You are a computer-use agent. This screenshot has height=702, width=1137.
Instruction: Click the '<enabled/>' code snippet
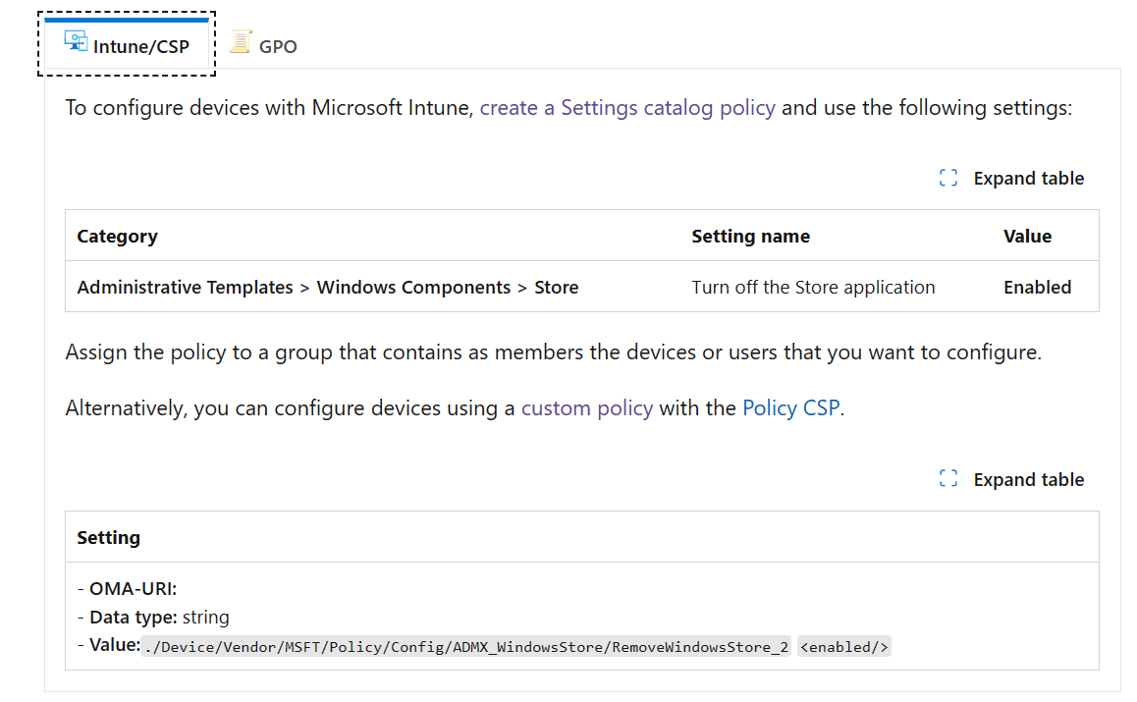844,647
